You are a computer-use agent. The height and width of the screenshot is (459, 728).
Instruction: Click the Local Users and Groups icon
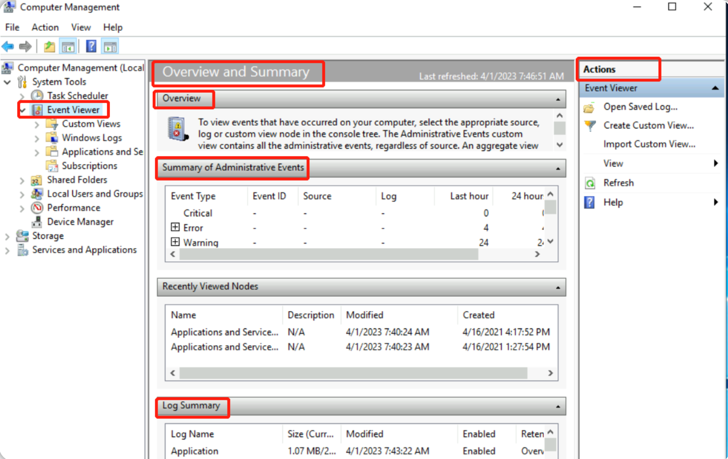pos(37,194)
